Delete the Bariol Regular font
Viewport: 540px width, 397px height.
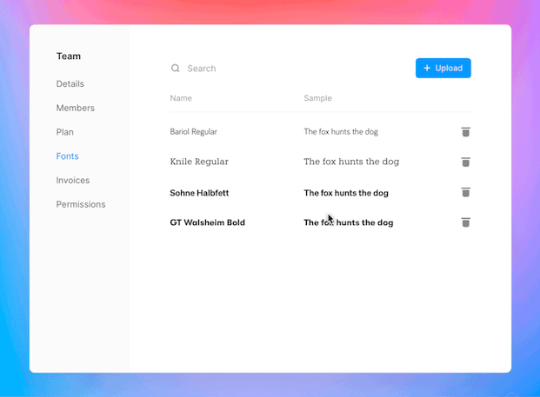click(465, 132)
